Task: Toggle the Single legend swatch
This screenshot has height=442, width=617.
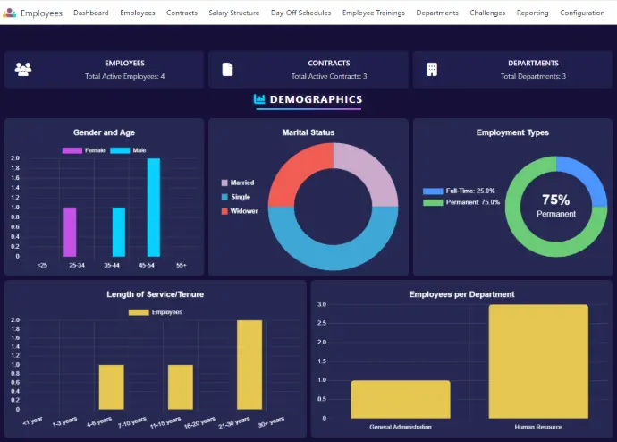Action: tap(224, 197)
